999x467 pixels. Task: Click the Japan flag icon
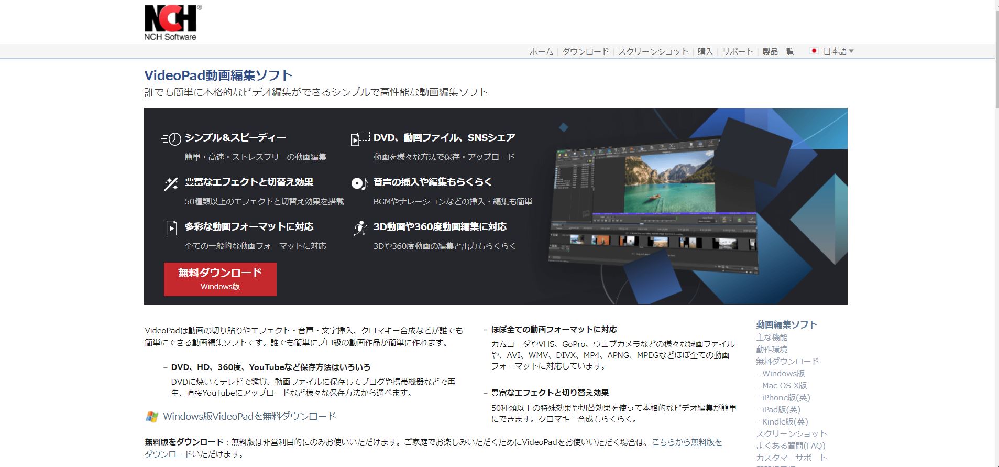click(814, 51)
